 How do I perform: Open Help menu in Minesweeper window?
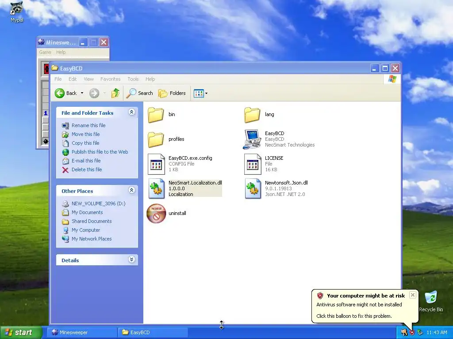[x=61, y=52]
